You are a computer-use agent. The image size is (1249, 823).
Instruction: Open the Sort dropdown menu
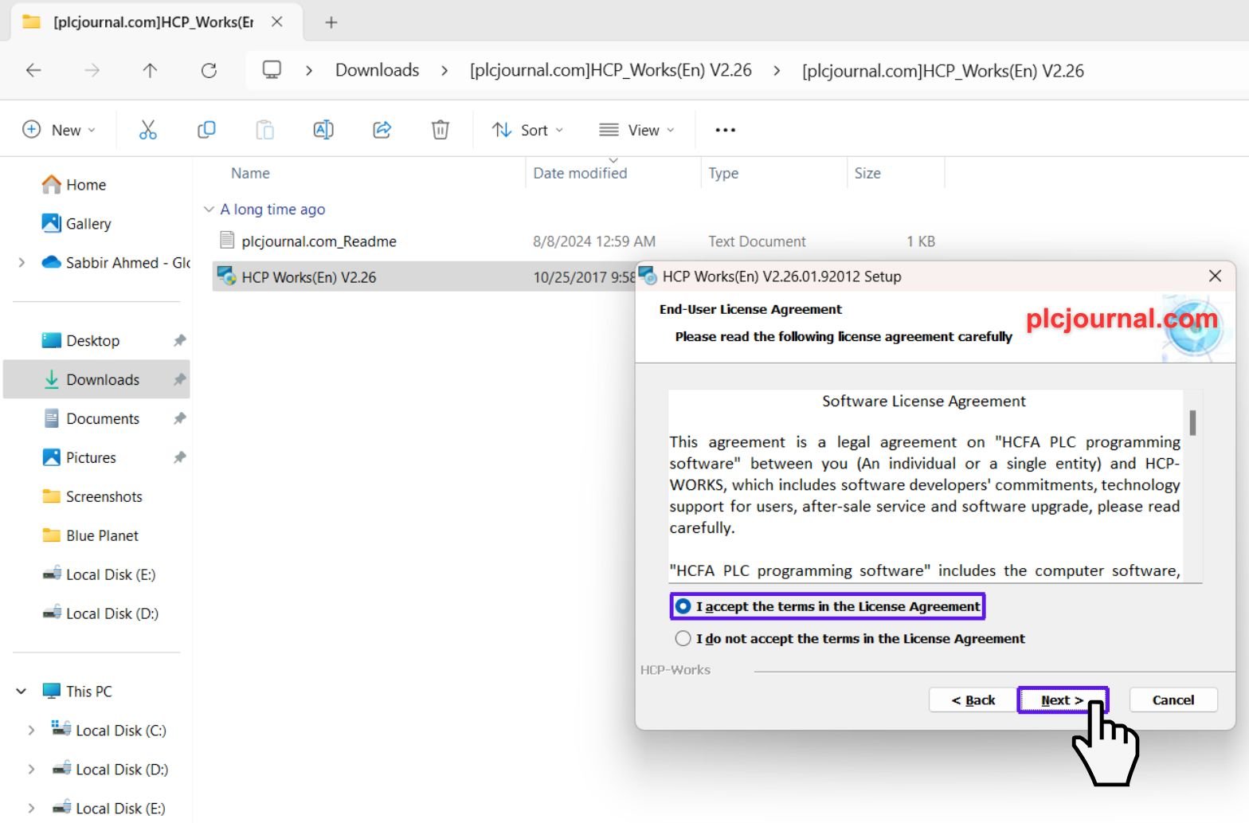click(x=527, y=130)
